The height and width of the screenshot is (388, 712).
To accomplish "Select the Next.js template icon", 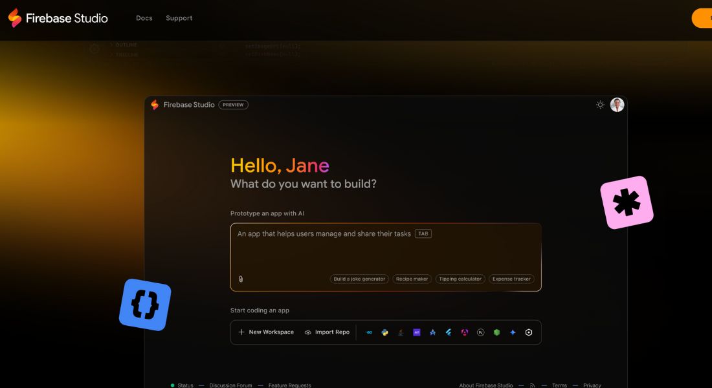I will pyautogui.click(x=480, y=332).
